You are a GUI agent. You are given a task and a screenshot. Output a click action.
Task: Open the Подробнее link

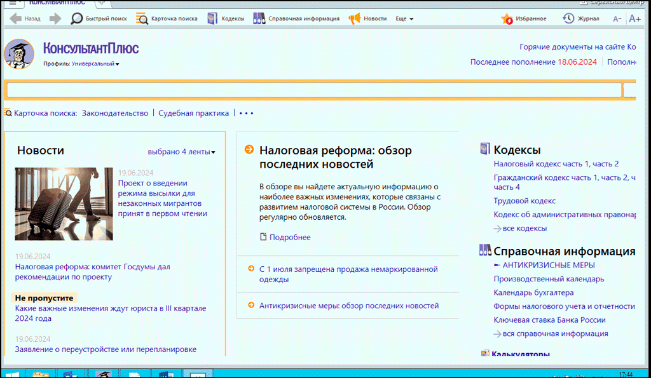(x=290, y=238)
